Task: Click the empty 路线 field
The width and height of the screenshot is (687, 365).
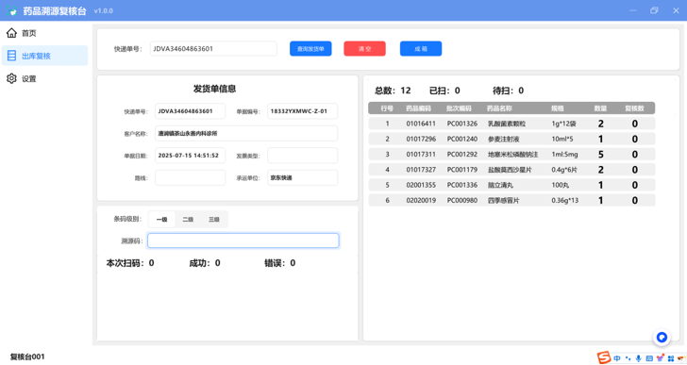Action: [191, 177]
